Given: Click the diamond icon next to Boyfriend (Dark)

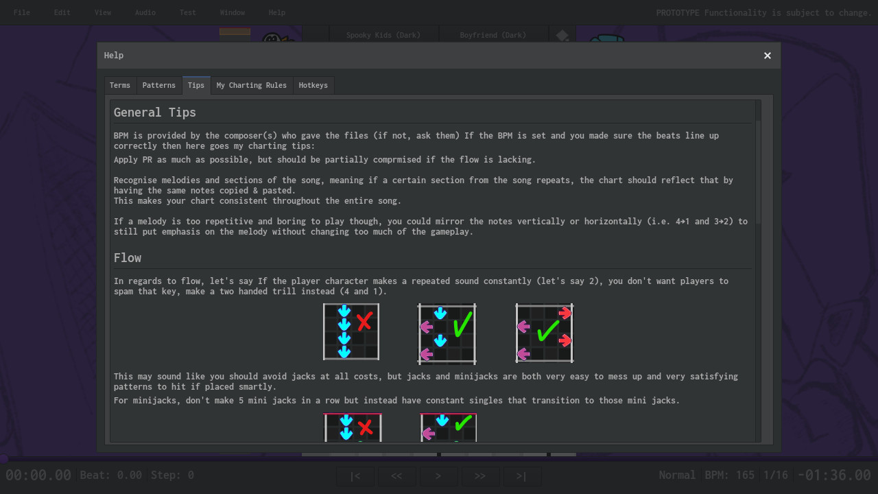Looking at the screenshot, I should click(x=562, y=35).
